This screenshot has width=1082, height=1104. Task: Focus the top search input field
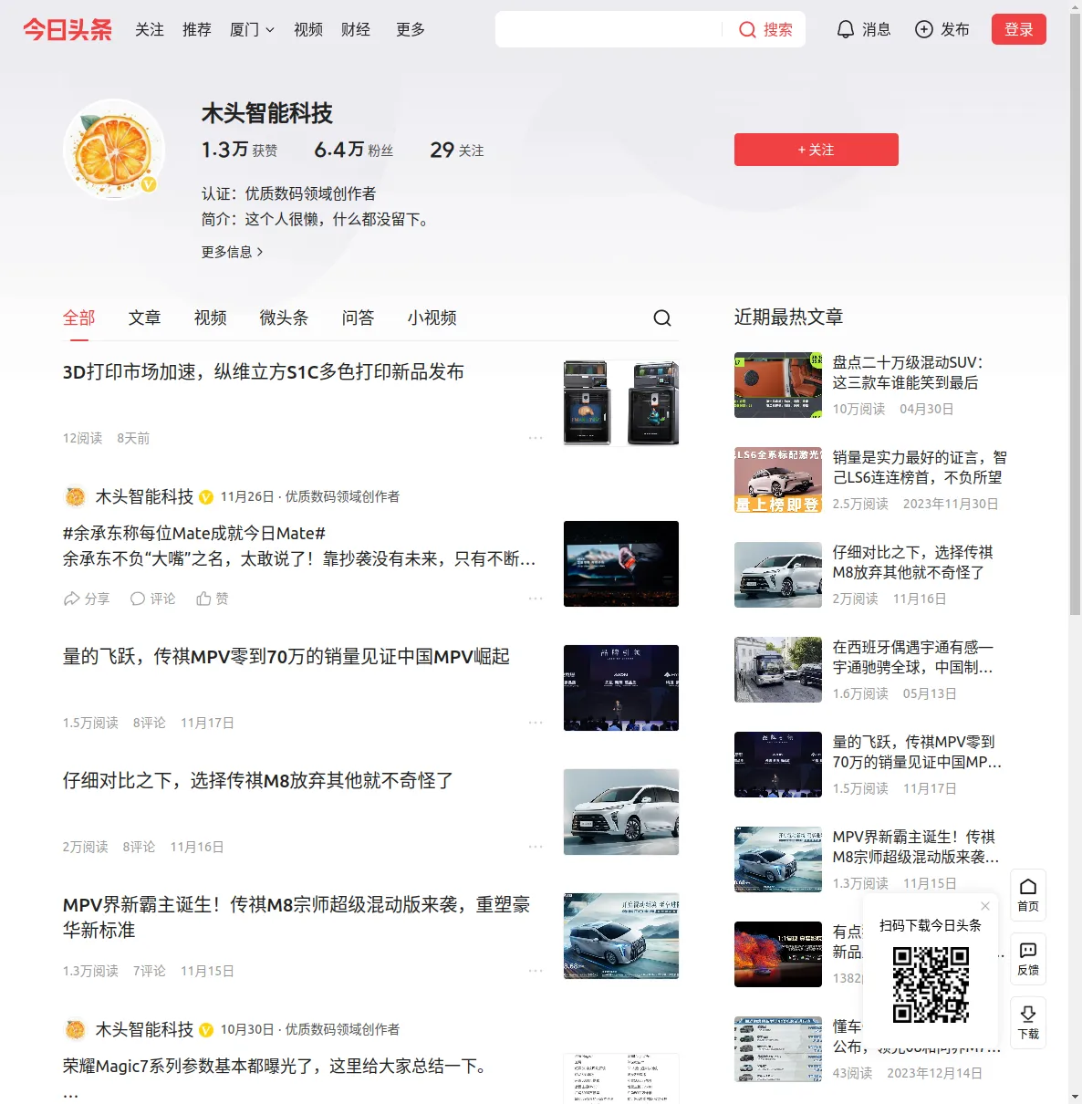[x=609, y=29]
